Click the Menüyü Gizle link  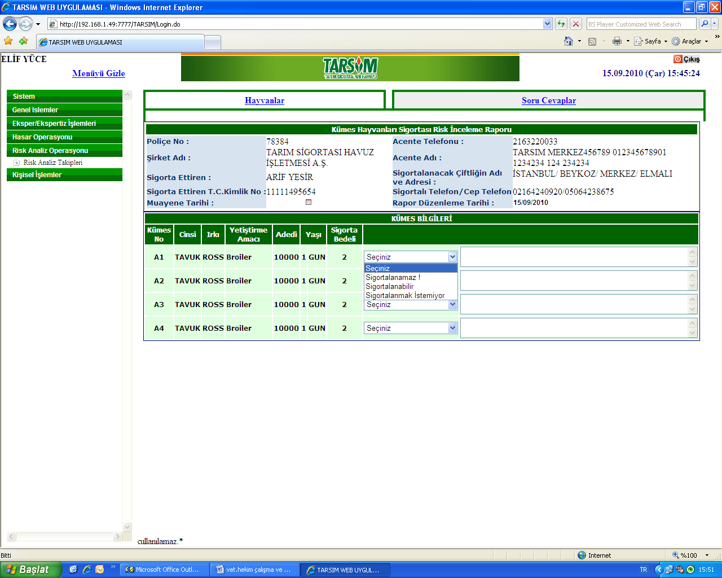(99, 73)
